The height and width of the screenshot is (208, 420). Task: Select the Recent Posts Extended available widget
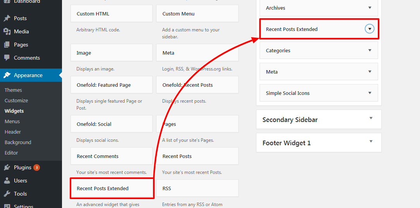coord(112,189)
